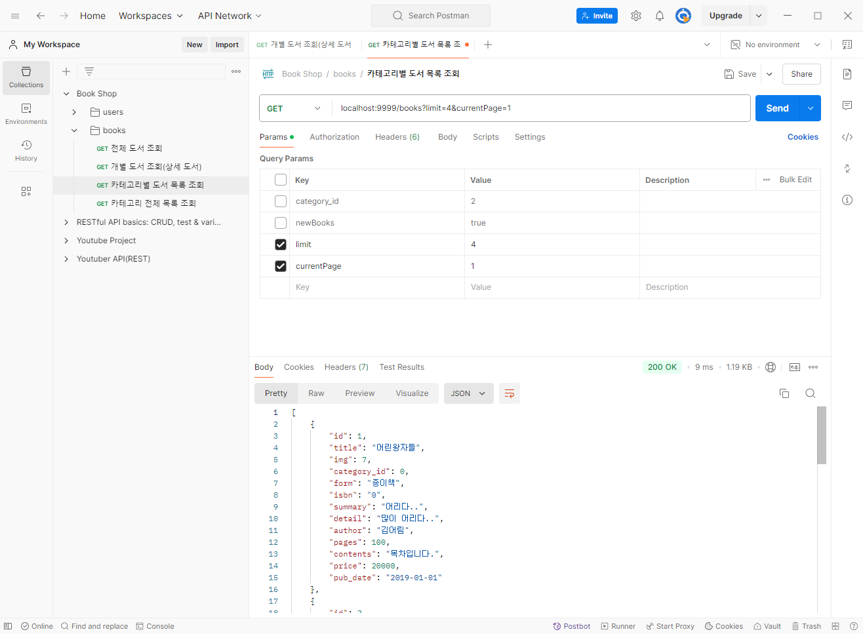Search within the response body
Image resolution: width=863 pixels, height=634 pixels.
point(811,393)
